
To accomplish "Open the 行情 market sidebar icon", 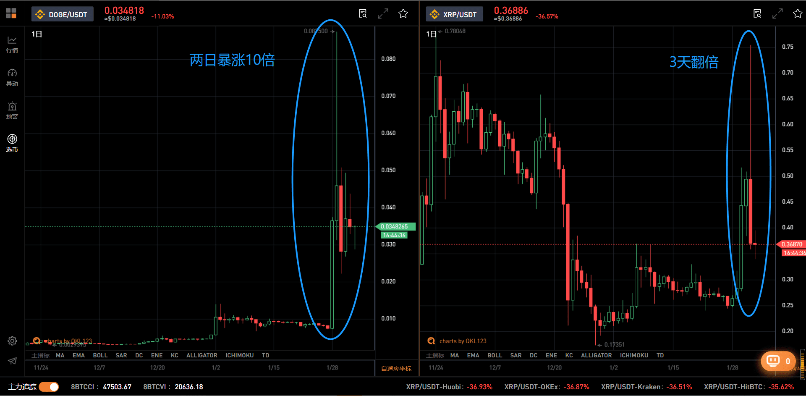I will (12, 45).
